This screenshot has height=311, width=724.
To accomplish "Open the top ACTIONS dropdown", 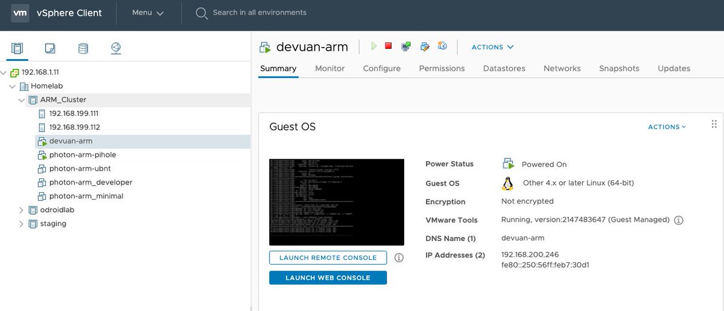I will tap(492, 47).
